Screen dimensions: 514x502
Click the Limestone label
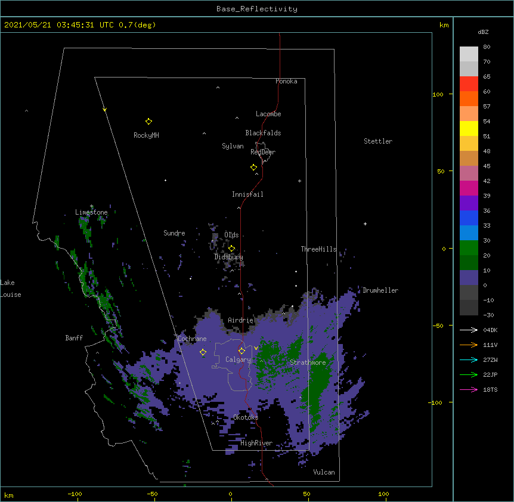[x=91, y=212]
